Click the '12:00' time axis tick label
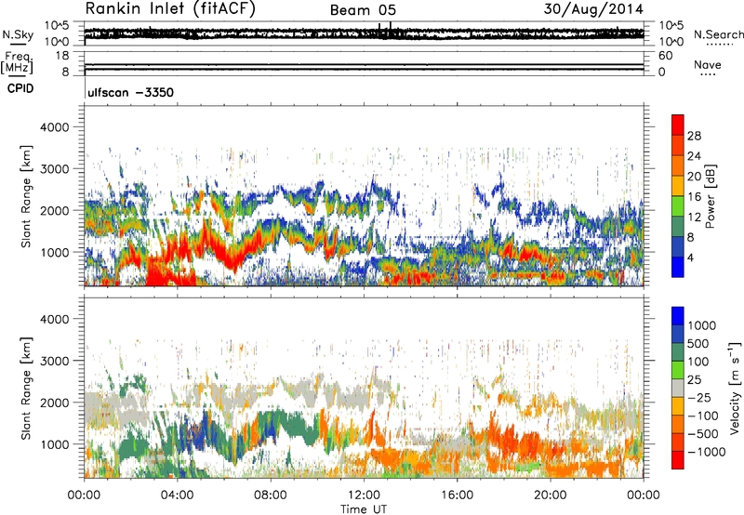 coord(364,495)
